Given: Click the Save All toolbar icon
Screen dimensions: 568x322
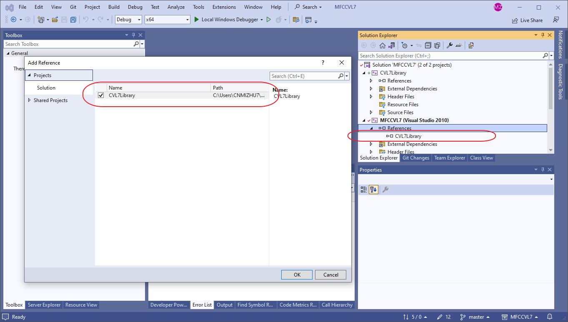Looking at the screenshot, I should pos(73,20).
